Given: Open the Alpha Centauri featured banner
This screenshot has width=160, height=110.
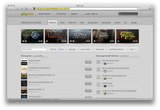Looking at the screenshot, I should point(80,36).
